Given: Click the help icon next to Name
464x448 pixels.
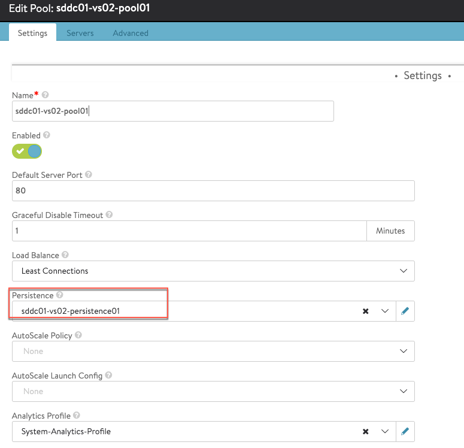Looking at the screenshot, I should click(46, 95).
